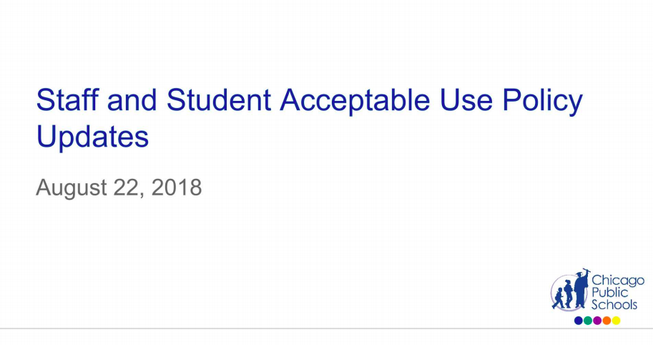
Task: Click the year 2018 in the subtitle
Action: [177, 187]
